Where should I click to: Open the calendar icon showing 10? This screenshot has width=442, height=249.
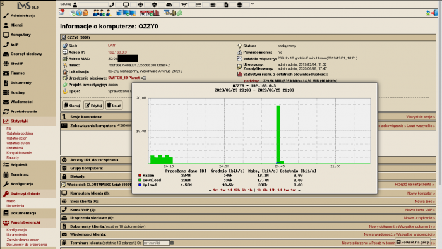coord(143,13)
